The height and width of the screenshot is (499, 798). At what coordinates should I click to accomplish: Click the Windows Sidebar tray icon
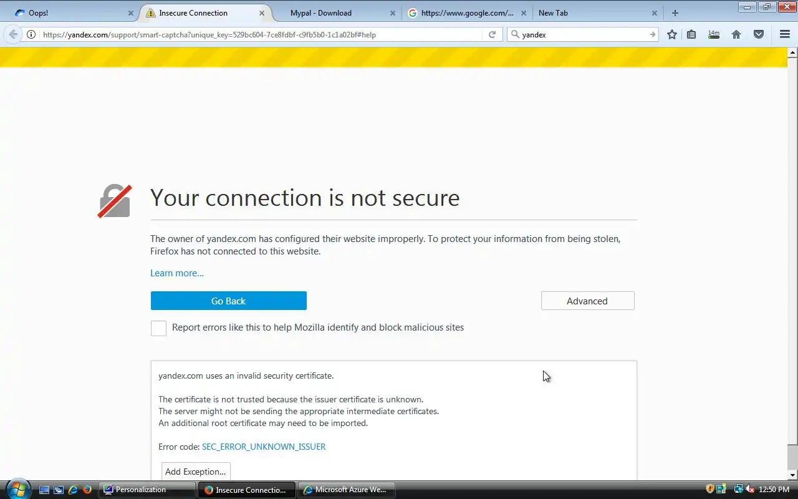point(721,489)
